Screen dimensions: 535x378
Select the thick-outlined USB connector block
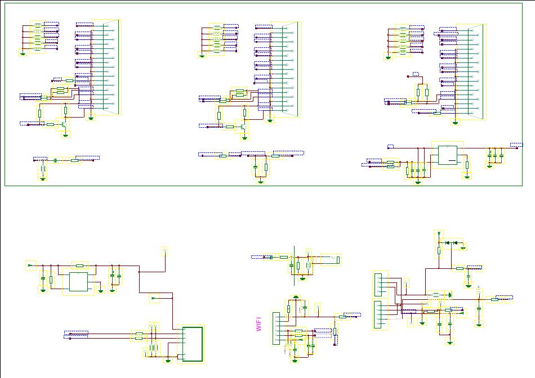pyautogui.click(x=193, y=344)
